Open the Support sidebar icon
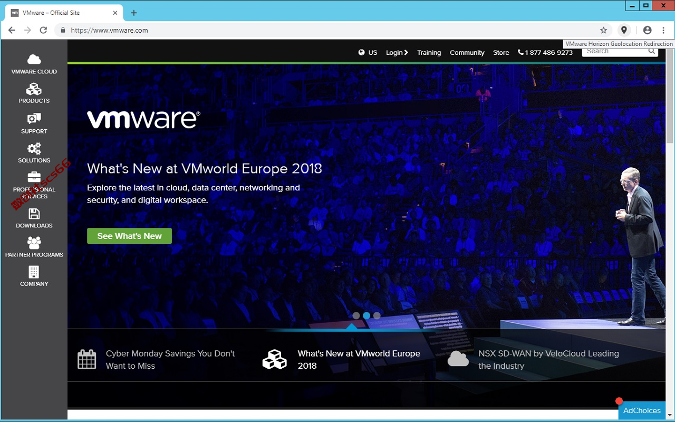Image resolution: width=675 pixels, height=422 pixels. click(34, 119)
